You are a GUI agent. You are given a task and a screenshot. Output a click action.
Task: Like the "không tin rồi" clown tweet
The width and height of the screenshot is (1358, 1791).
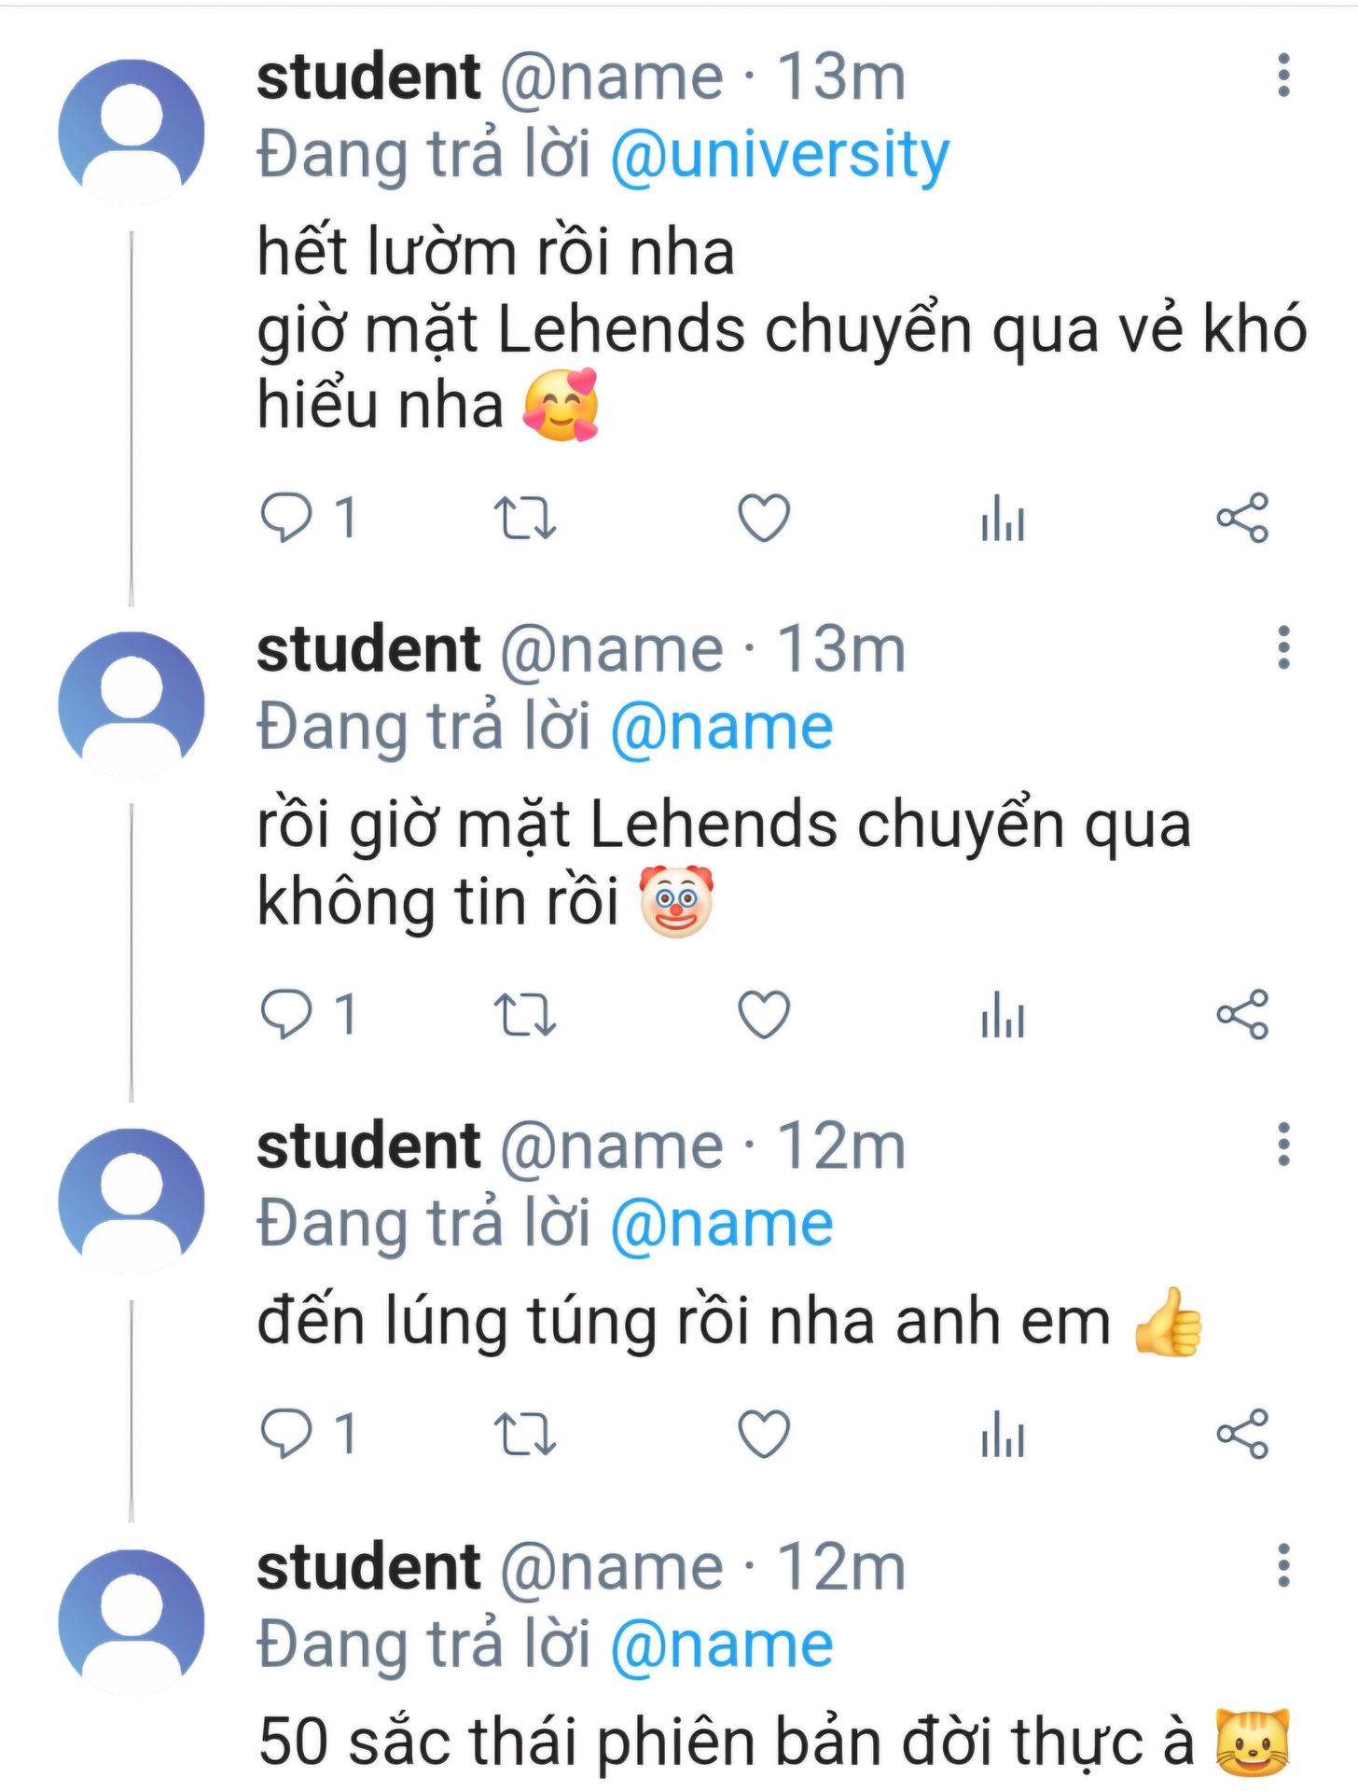[x=764, y=1015]
